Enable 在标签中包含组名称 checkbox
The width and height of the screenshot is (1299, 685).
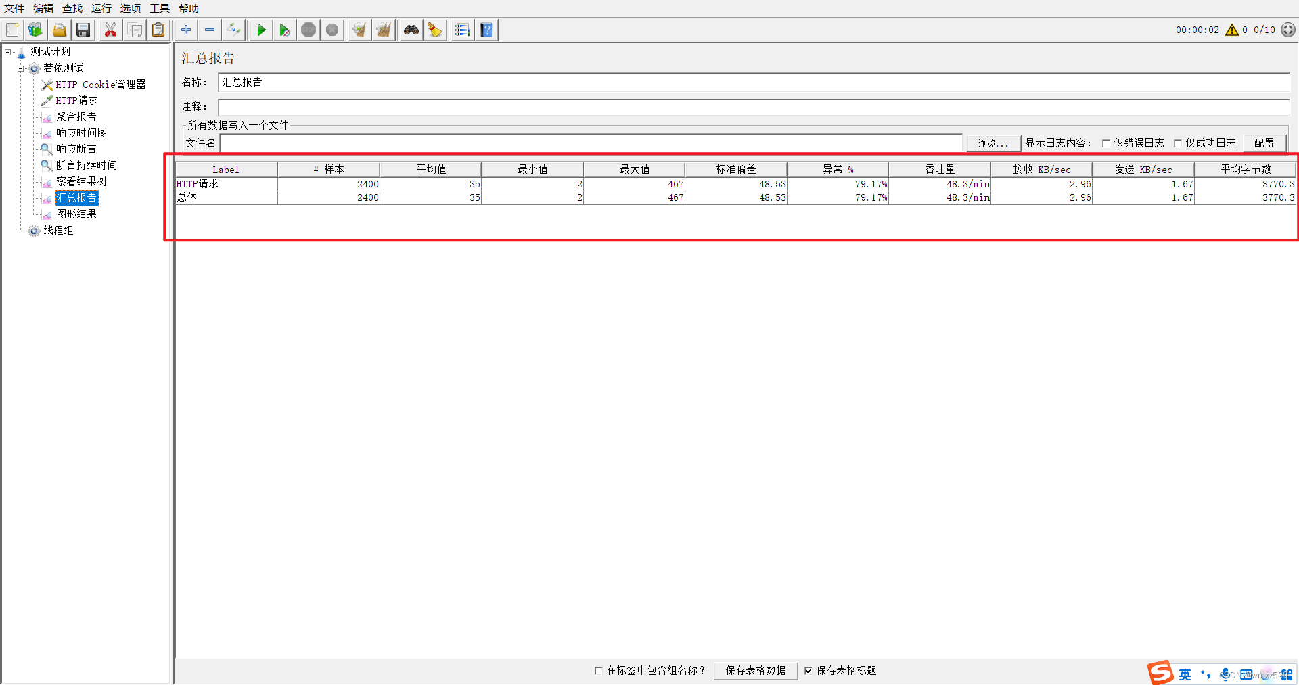coord(599,671)
